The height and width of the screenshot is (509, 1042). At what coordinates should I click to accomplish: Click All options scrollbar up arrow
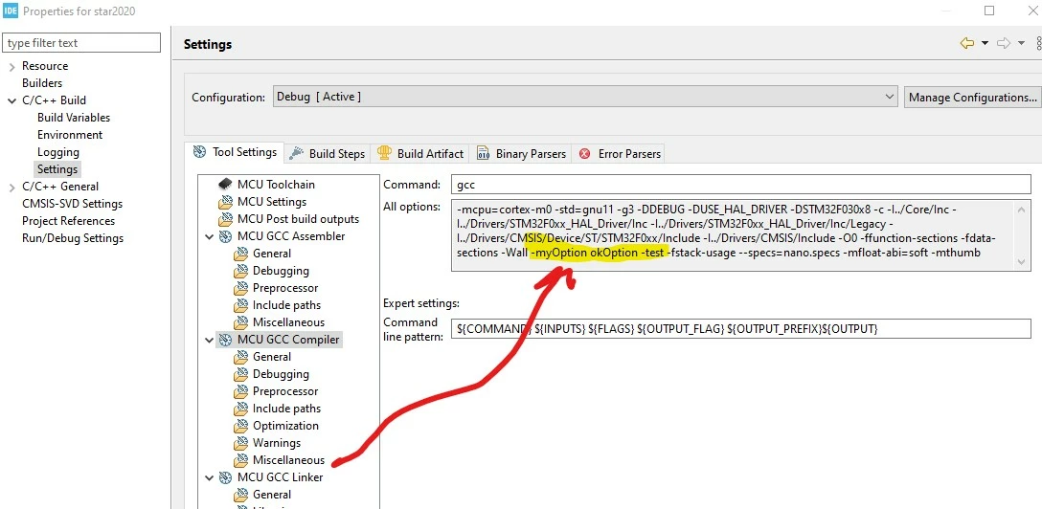pos(1022,209)
